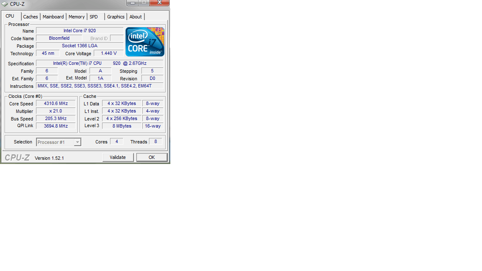The height and width of the screenshot is (271, 482).
Task: Switch to the Memory tab
Action: (x=77, y=17)
